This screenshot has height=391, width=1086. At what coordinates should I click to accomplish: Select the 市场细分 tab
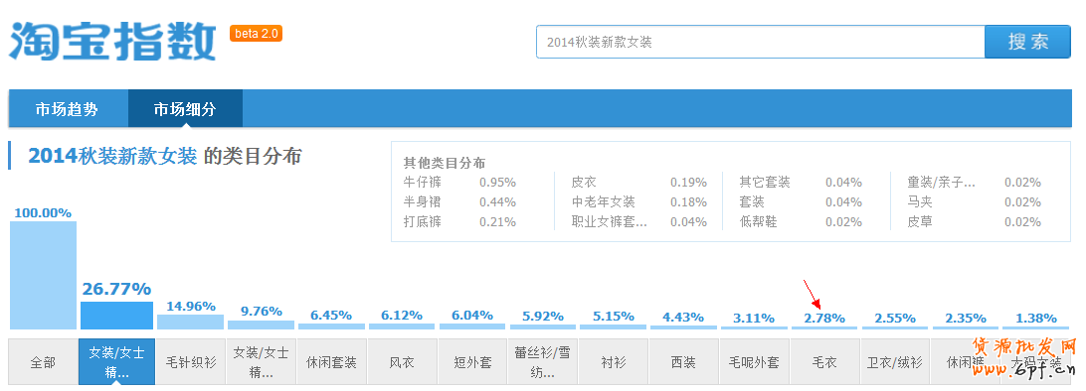185,108
